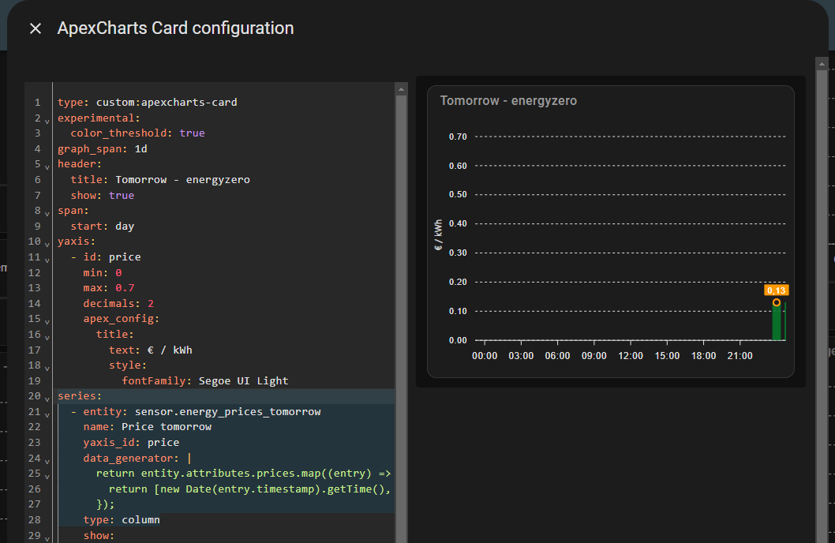Click the 'fontFamily: Segoe UI Light' line

(x=205, y=380)
